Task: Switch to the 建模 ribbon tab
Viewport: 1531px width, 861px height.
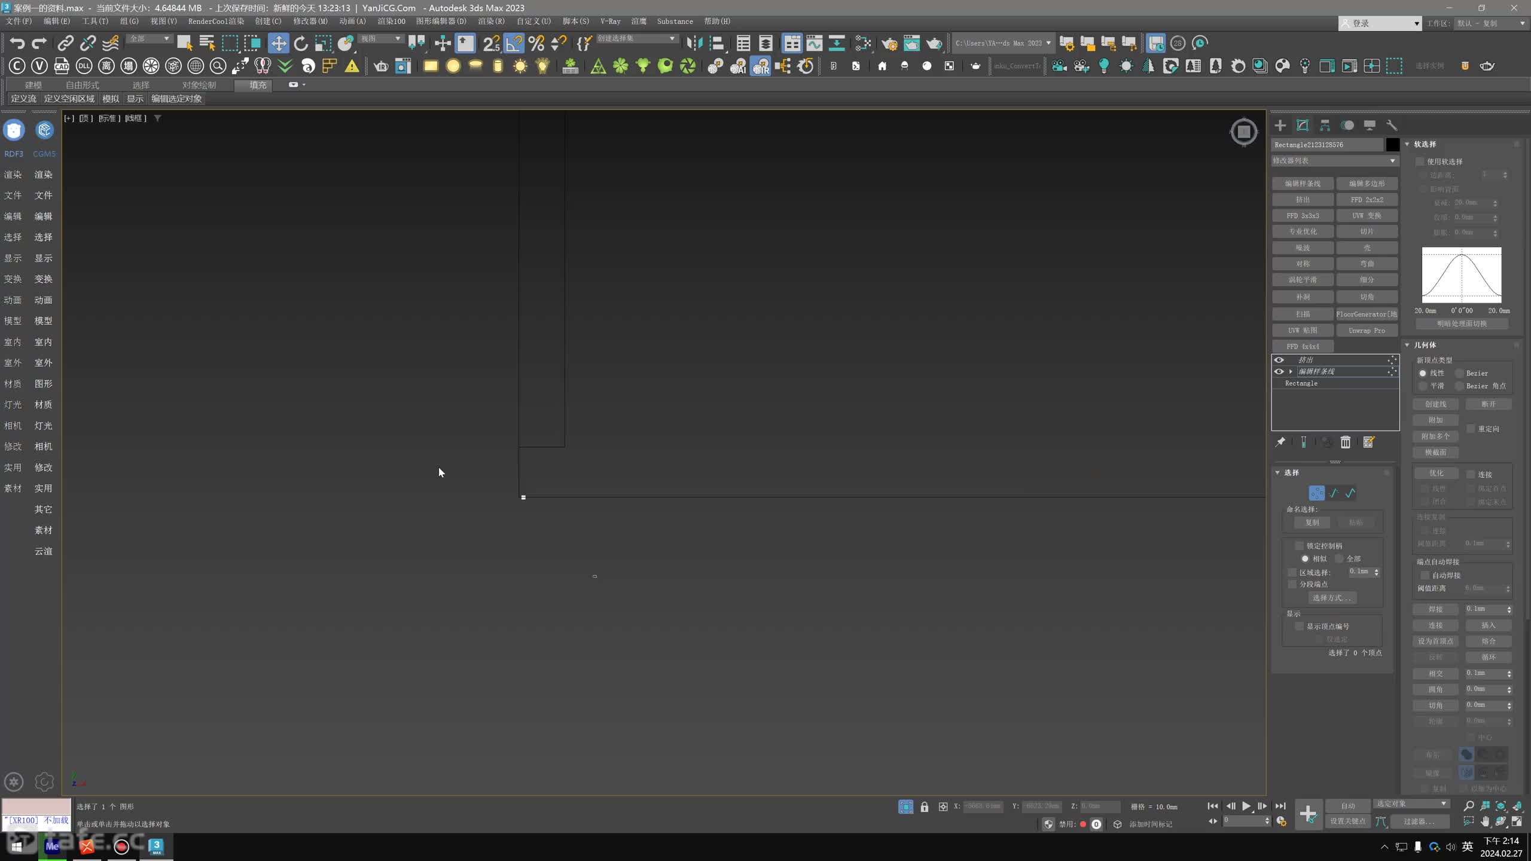Action: pyautogui.click(x=33, y=85)
